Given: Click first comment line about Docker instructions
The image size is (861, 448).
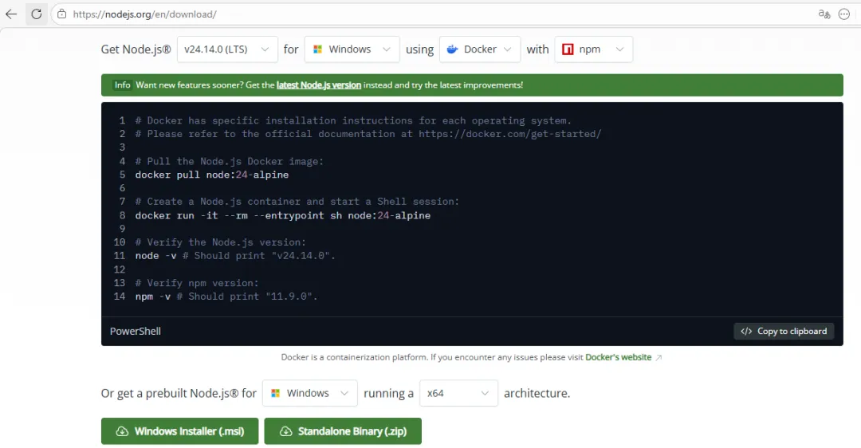Looking at the screenshot, I should pyautogui.click(x=353, y=121).
